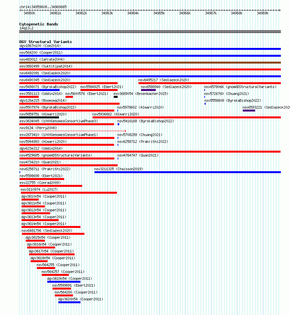Click nsv5726760 (Chuang2021) label
The height and width of the screenshot is (315, 290).
[x=226, y=94]
